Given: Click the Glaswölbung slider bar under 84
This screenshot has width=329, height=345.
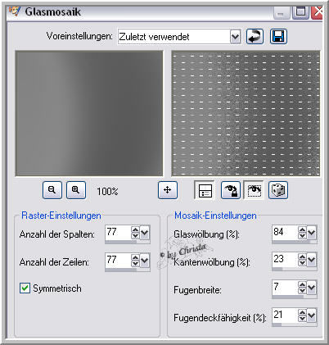Looking at the screenshot, I should tap(294, 242).
